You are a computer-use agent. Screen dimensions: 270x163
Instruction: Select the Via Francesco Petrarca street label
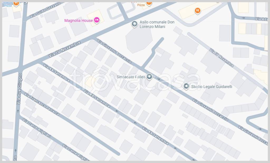[x=42, y=104]
